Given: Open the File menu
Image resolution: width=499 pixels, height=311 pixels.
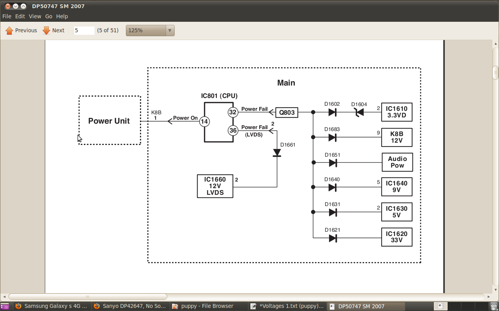Looking at the screenshot, I should click(x=7, y=16).
